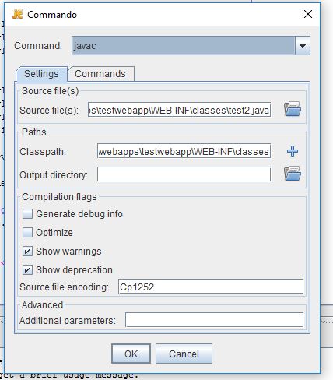Image resolution: width=333 pixels, height=380 pixels.
Task: Switch to the Commands tab
Action: [100, 74]
